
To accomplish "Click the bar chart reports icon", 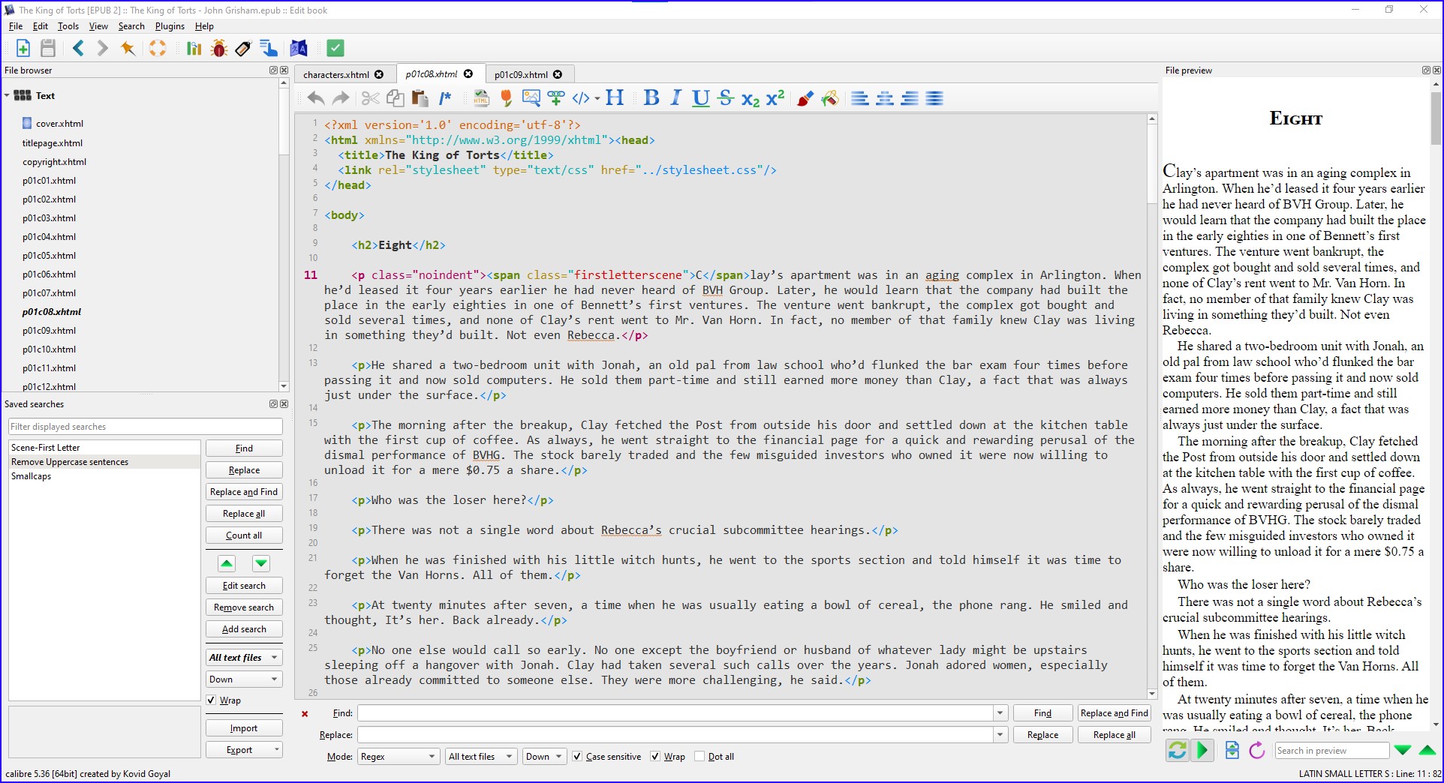I will (x=194, y=49).
